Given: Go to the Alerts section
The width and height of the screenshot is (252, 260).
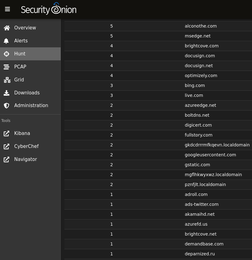Looking at the screenshot, I should [x=30, y=41].
